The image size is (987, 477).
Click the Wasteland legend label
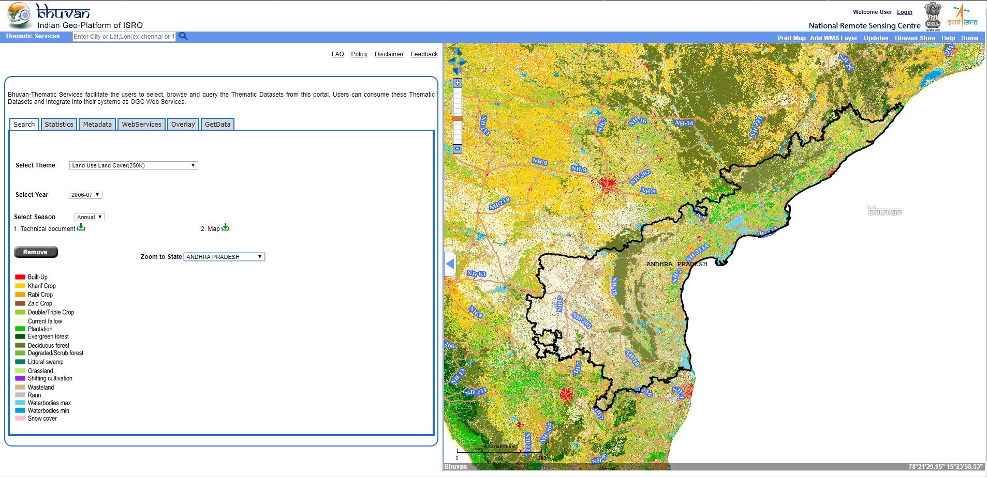(x=41, y=387)
